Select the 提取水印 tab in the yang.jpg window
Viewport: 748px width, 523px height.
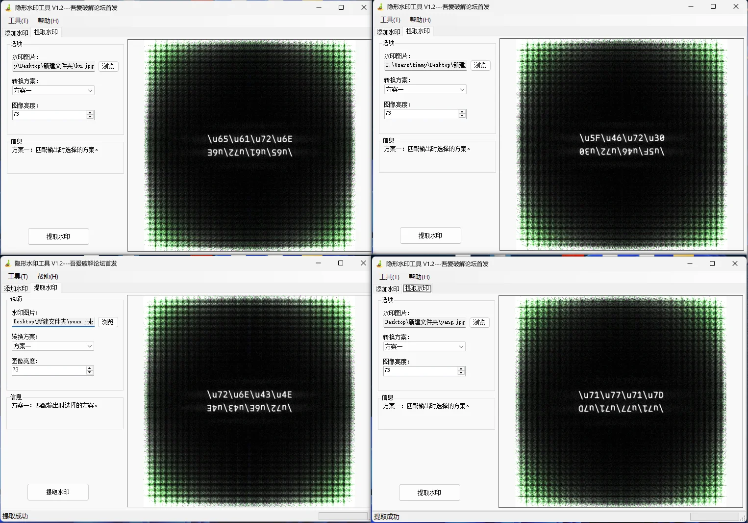pyautogui.click(x=417, y=288)
